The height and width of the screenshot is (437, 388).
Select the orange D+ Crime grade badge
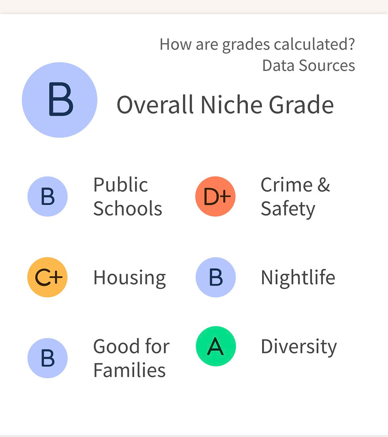(x=216, y=197)
